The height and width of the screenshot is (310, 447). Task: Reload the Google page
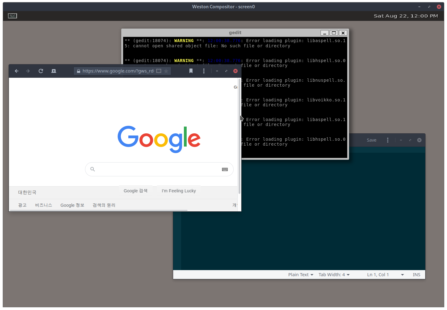coord(41,71)
